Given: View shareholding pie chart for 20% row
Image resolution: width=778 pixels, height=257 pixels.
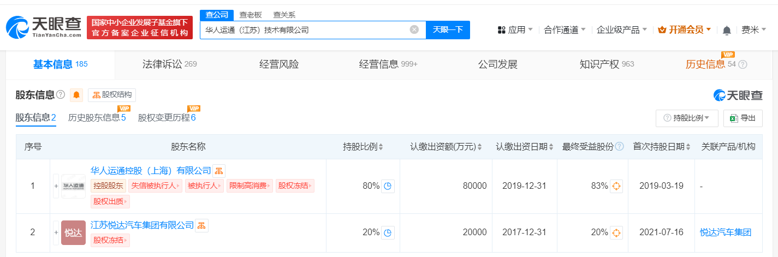Looking at the screenshot, I should (388, 232).
